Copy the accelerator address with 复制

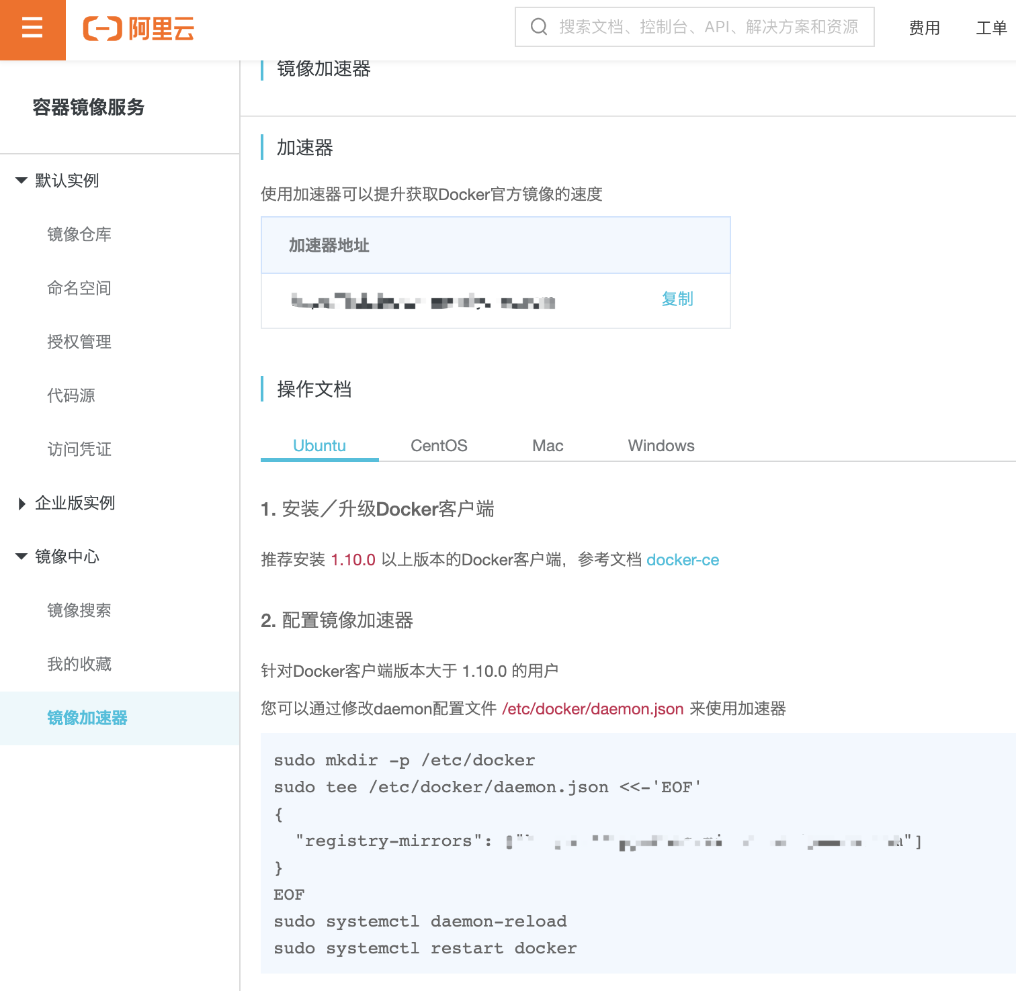point(677,299)
